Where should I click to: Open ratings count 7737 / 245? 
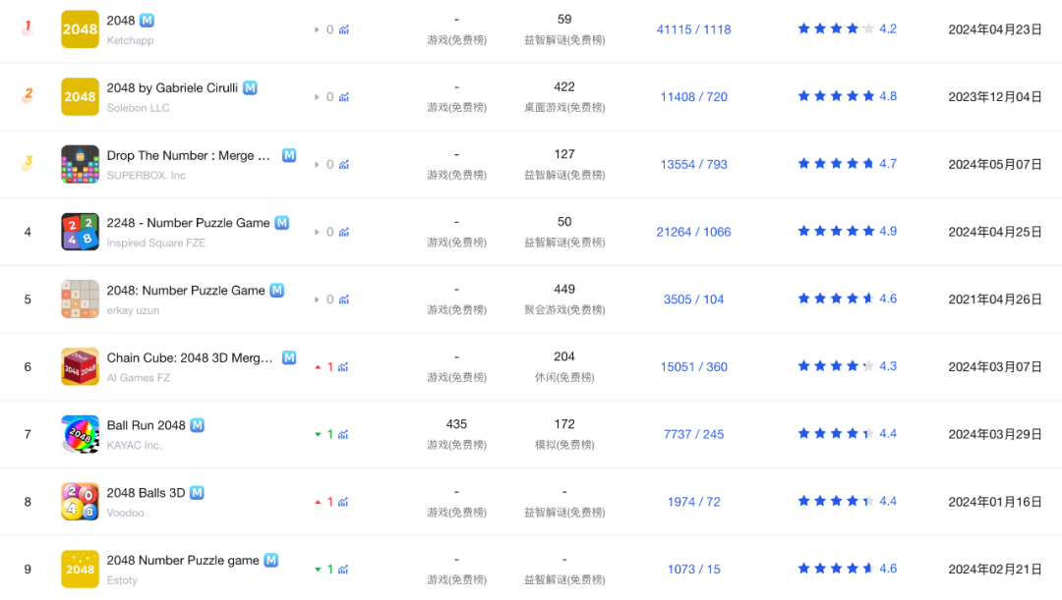click(x=693, y=434)
